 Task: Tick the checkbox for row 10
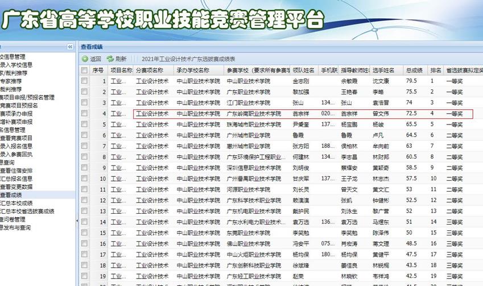tap(85, 179)
